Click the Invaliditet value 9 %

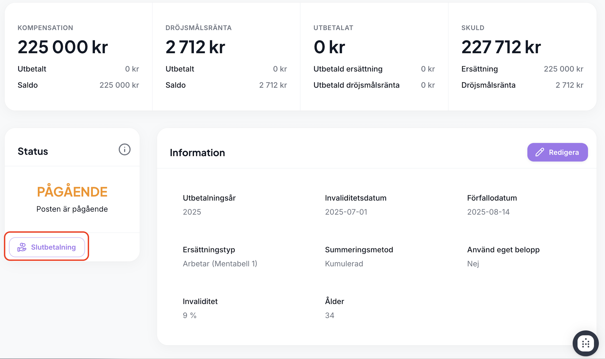click(189, 315)
